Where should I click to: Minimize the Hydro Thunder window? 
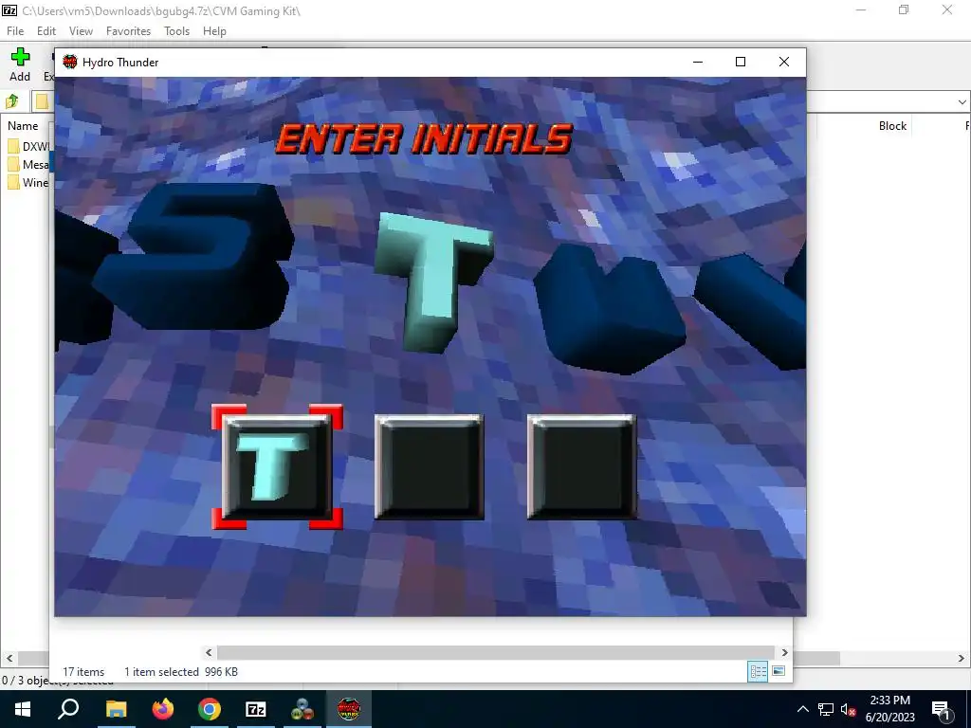click(x=698, y=62)
